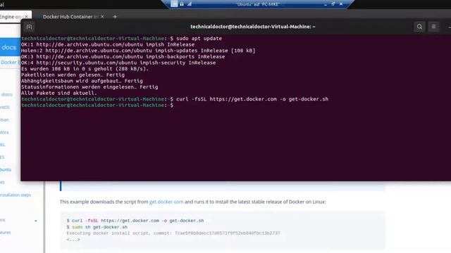Click the 'Paketlisten werden gelesen… Fertig' line
451x253 pixels.
click(x=73, y=75)
